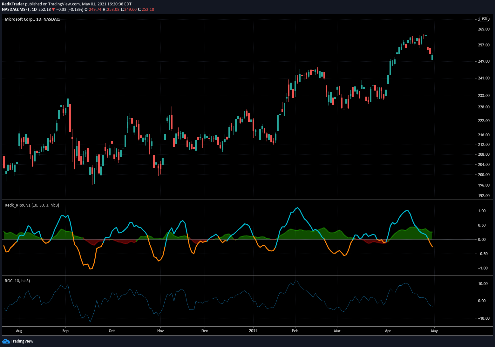The image size is (495, 347).
Task: Click the 257.00 price axis label
Action: [x=484, y=45]
